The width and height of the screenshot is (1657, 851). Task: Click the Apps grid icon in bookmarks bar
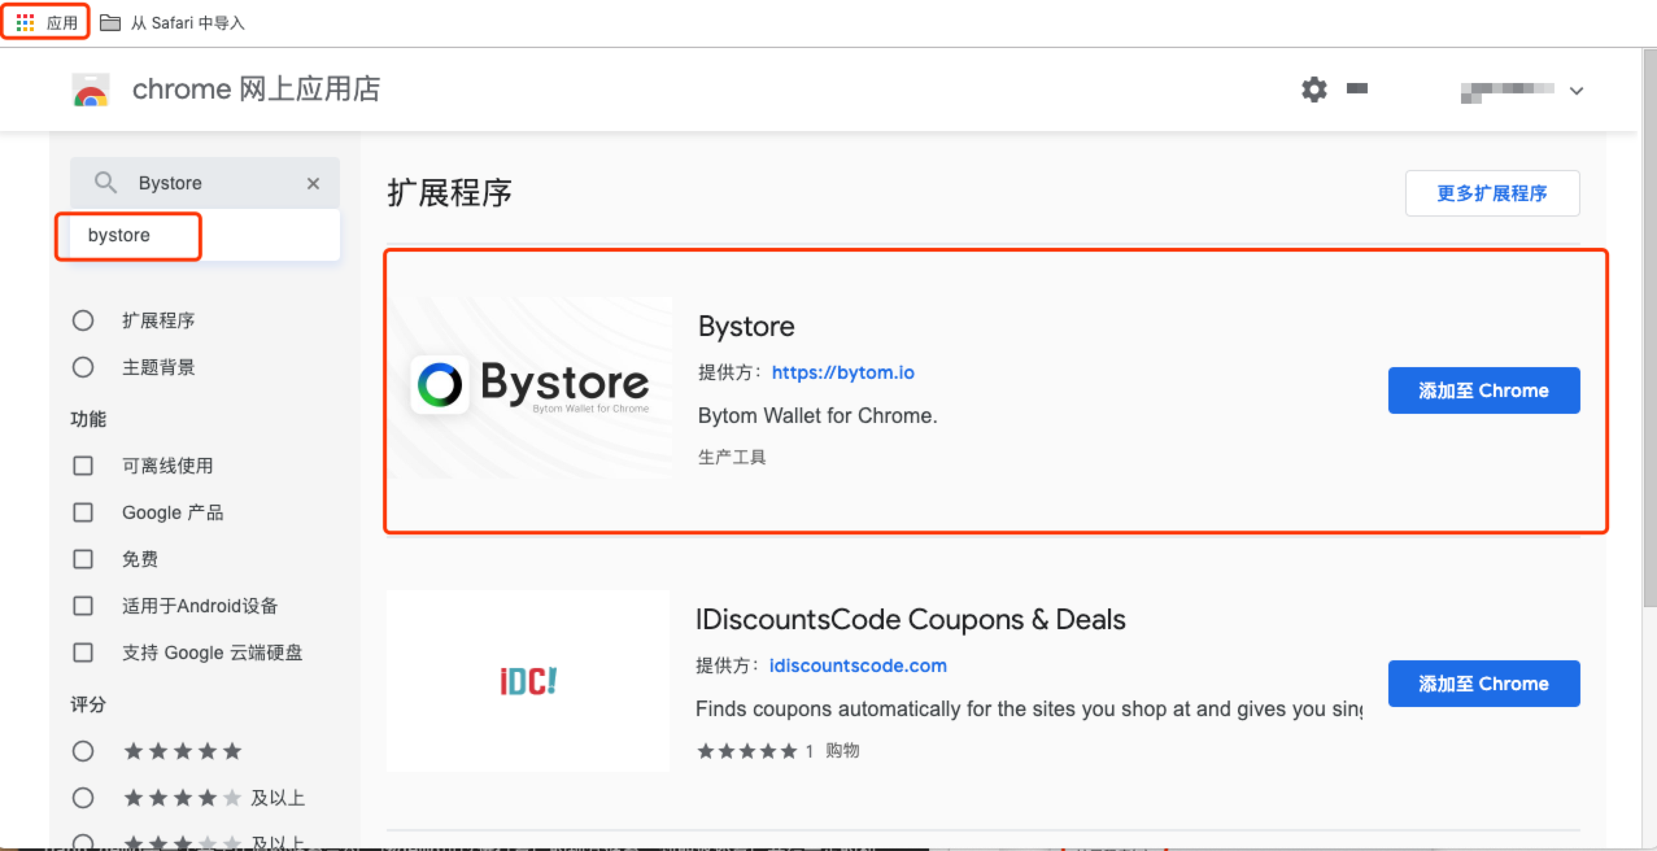25,23
